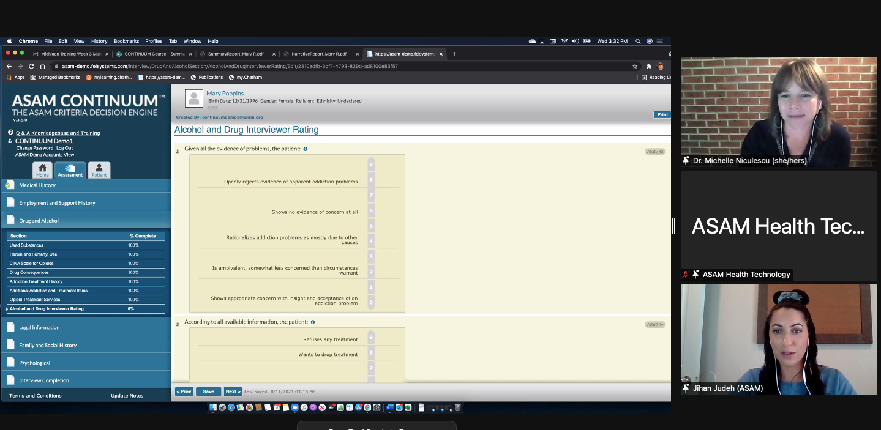Open the Assessment tab icon
The image size is (881, 430).
[x=70, y=170]
